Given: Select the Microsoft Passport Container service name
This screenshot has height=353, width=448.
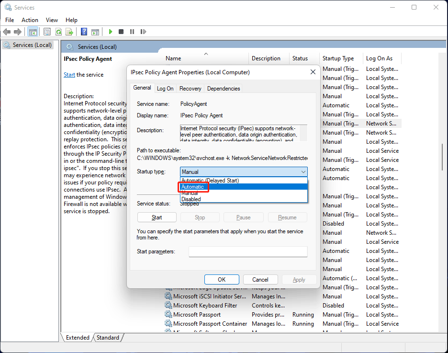Looking at the screenshot, I should (210, 324).
